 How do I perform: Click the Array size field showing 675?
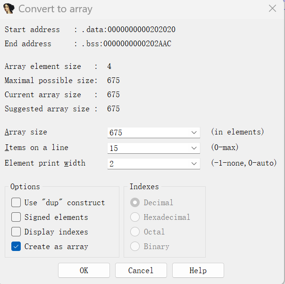pos(148,133)
